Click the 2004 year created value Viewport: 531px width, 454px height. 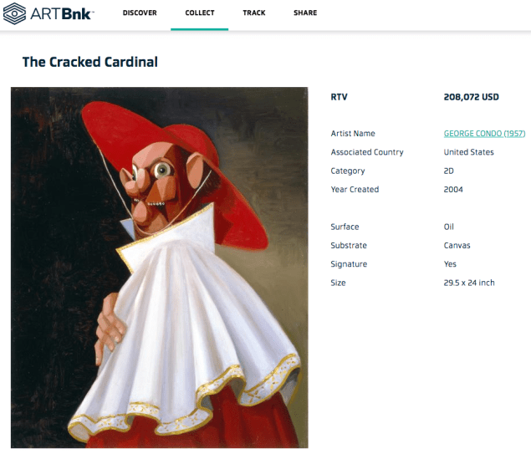pos(453,190)
